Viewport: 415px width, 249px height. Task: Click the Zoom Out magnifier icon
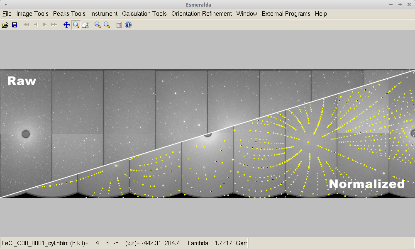(x=98, y=25)
